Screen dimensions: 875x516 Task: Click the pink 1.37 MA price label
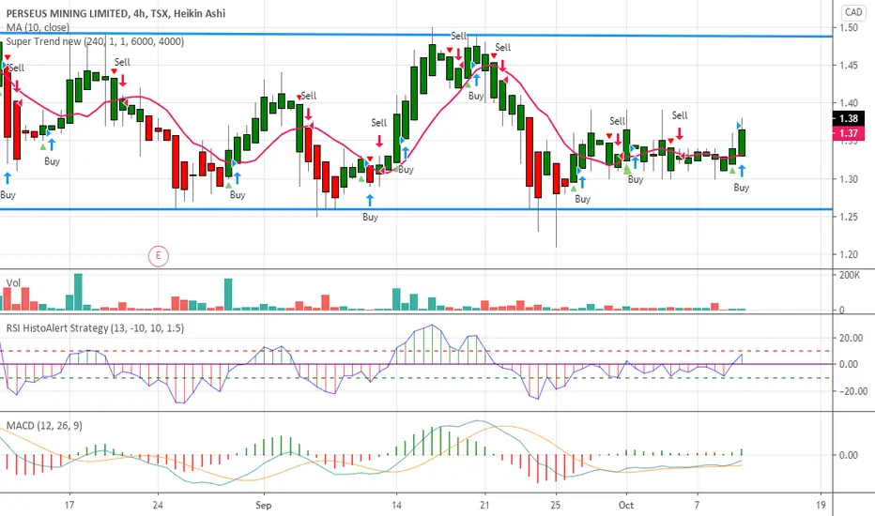[849, 133]
